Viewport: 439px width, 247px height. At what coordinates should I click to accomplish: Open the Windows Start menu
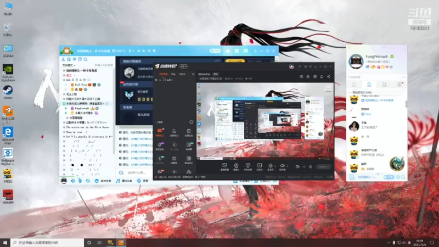(5, 243)
